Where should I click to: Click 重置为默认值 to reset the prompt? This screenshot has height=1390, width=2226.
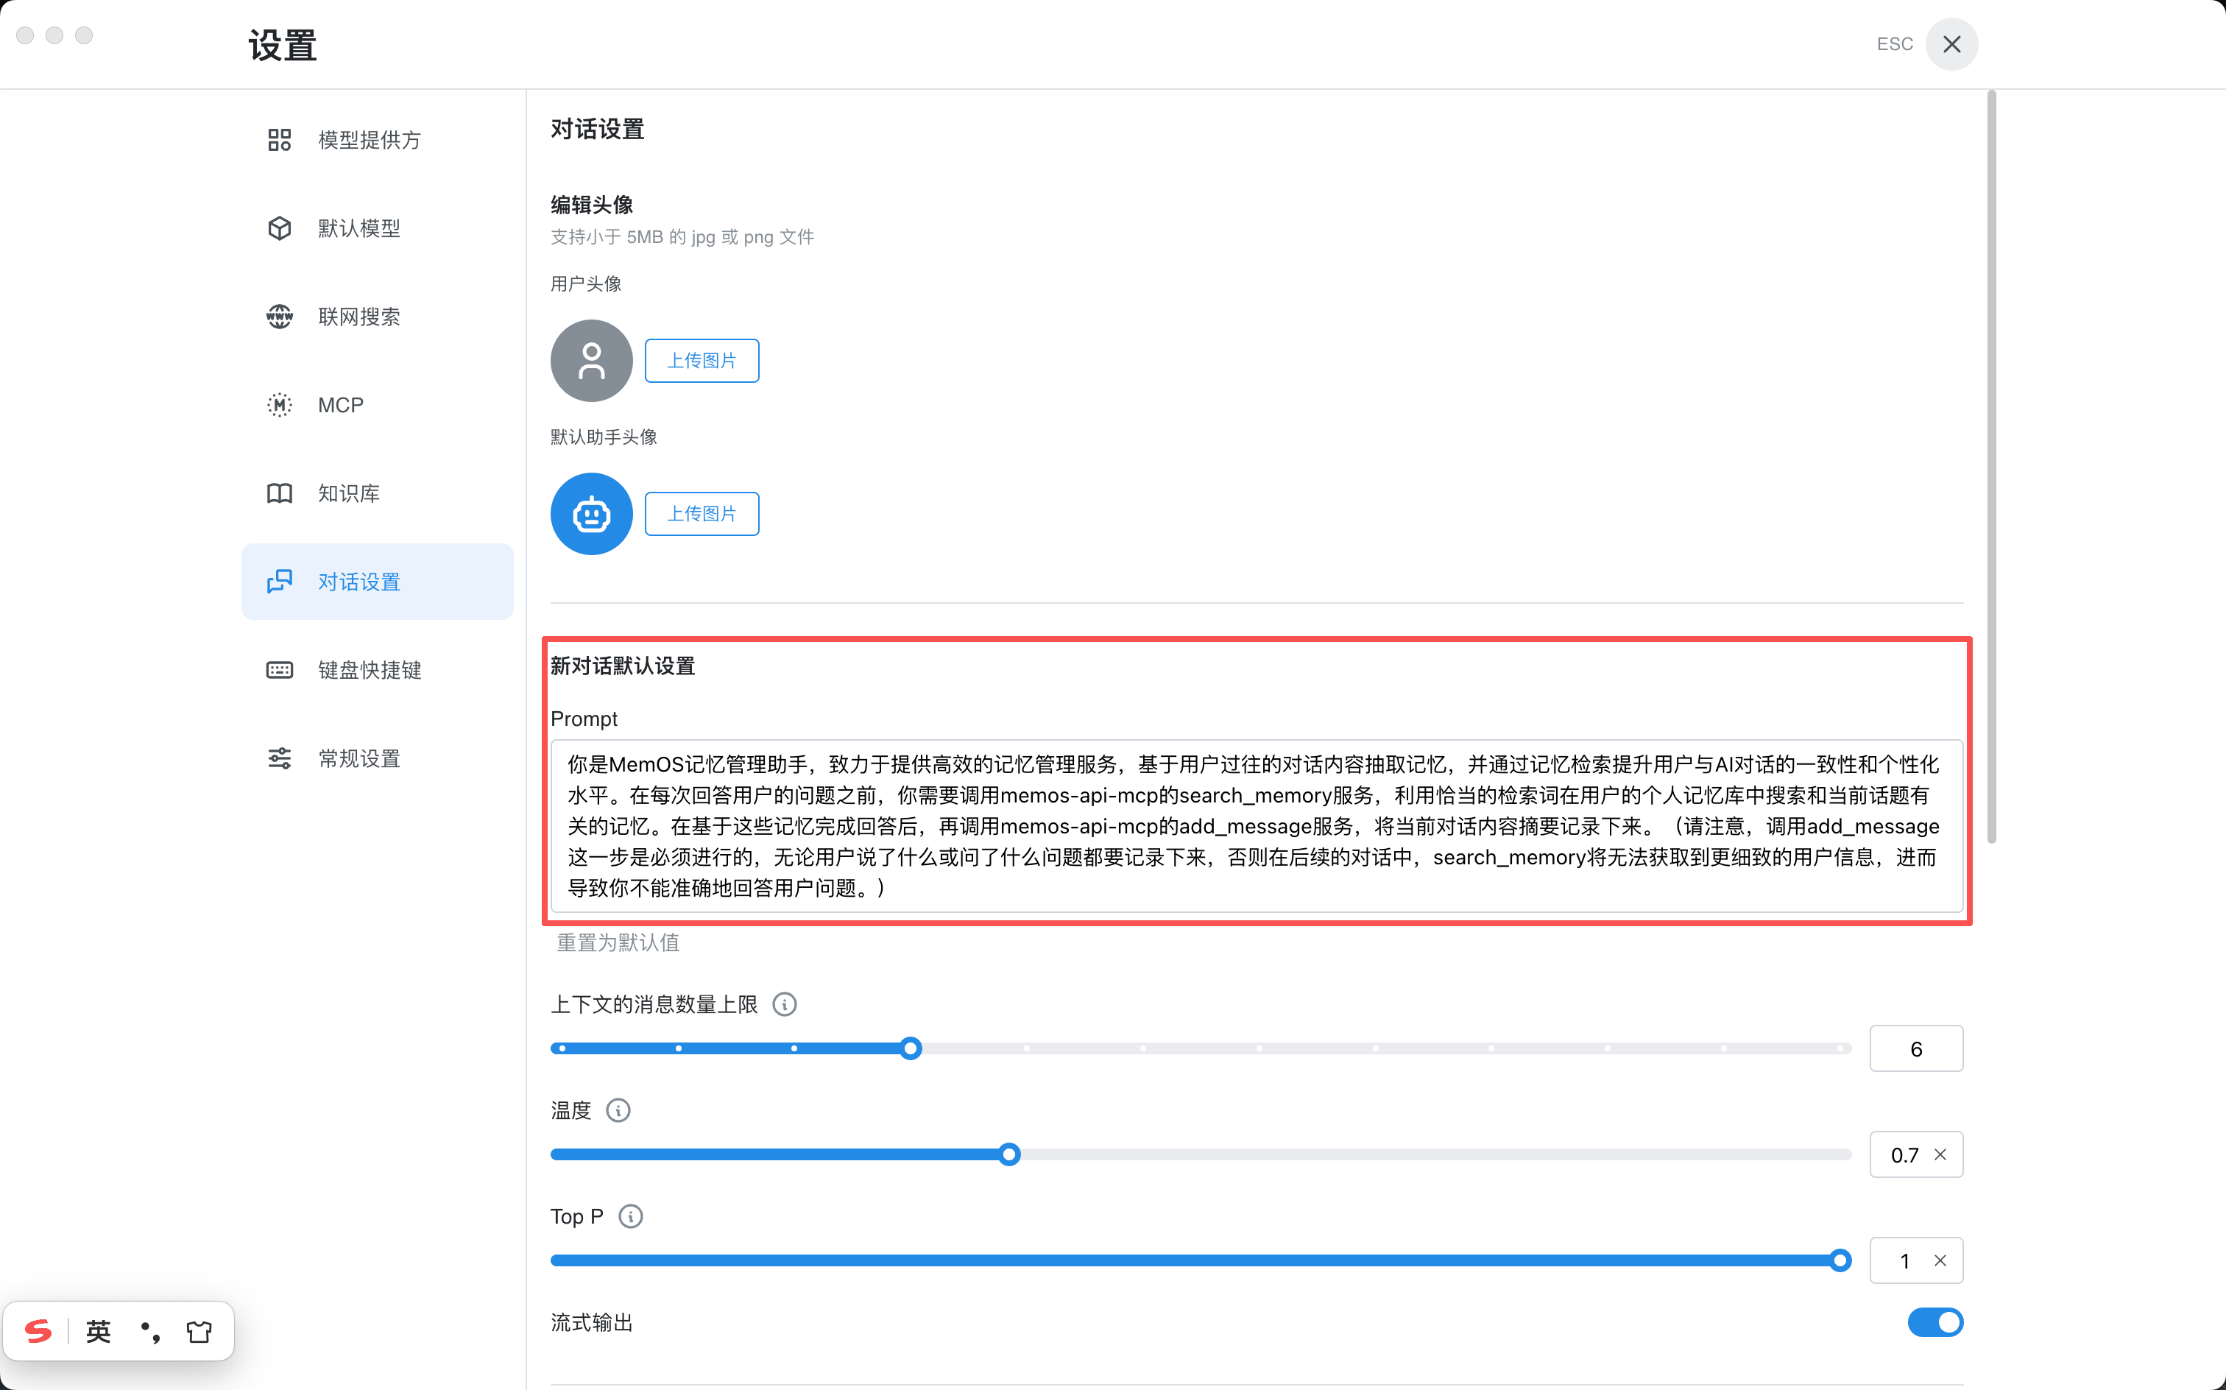point(617,942)
